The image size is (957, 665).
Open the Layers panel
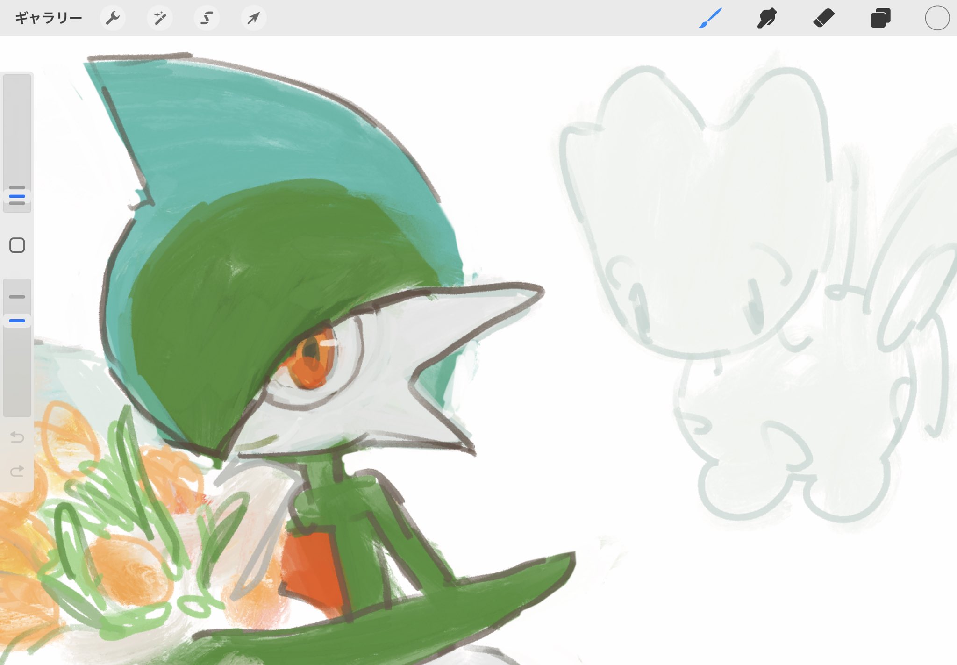point(880,18)
